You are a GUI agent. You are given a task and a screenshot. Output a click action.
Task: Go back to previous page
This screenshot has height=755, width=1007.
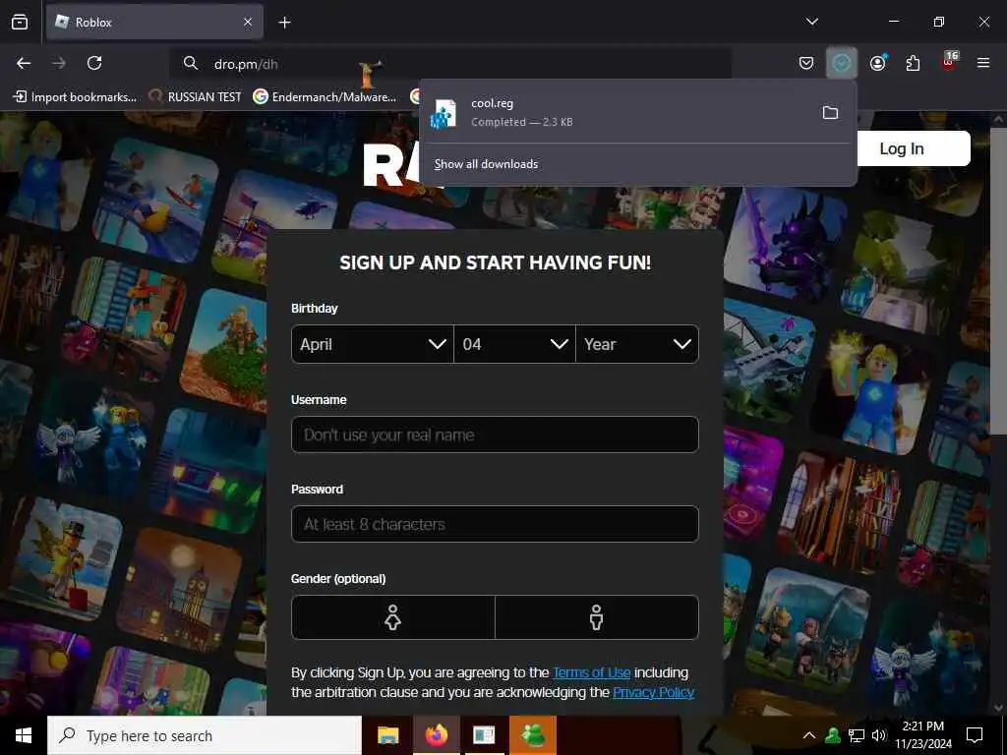pos(24,63)
